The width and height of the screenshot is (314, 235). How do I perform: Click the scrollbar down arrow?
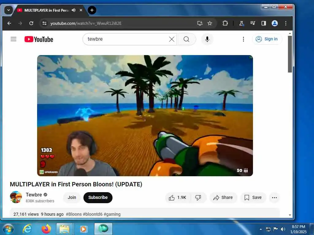(290, 215)
